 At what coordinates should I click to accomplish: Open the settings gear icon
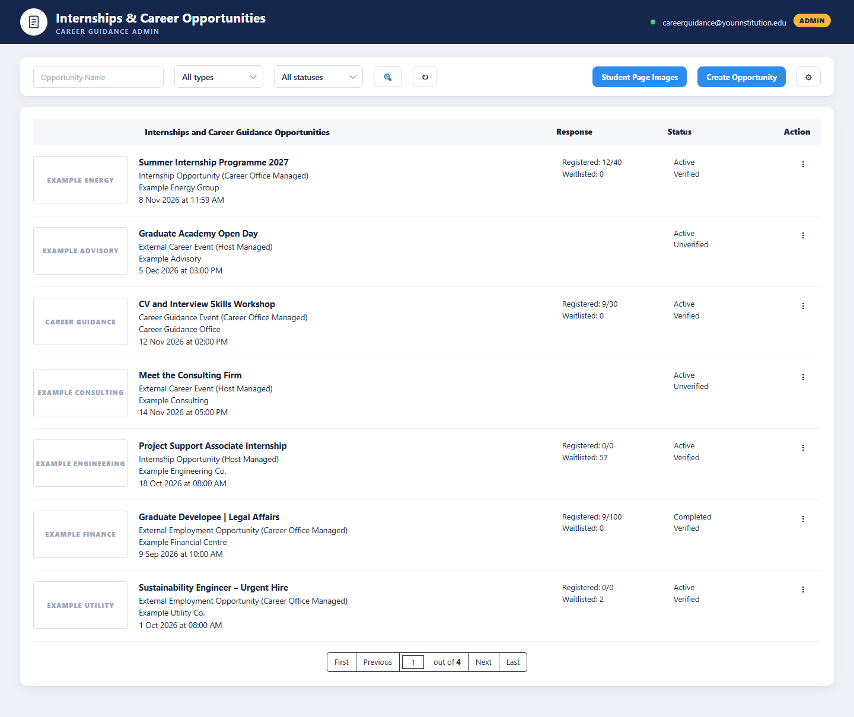pos(808,77)
